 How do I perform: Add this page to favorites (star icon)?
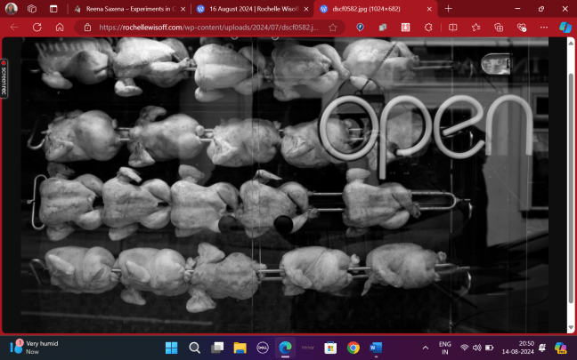(x=332, y=28)
